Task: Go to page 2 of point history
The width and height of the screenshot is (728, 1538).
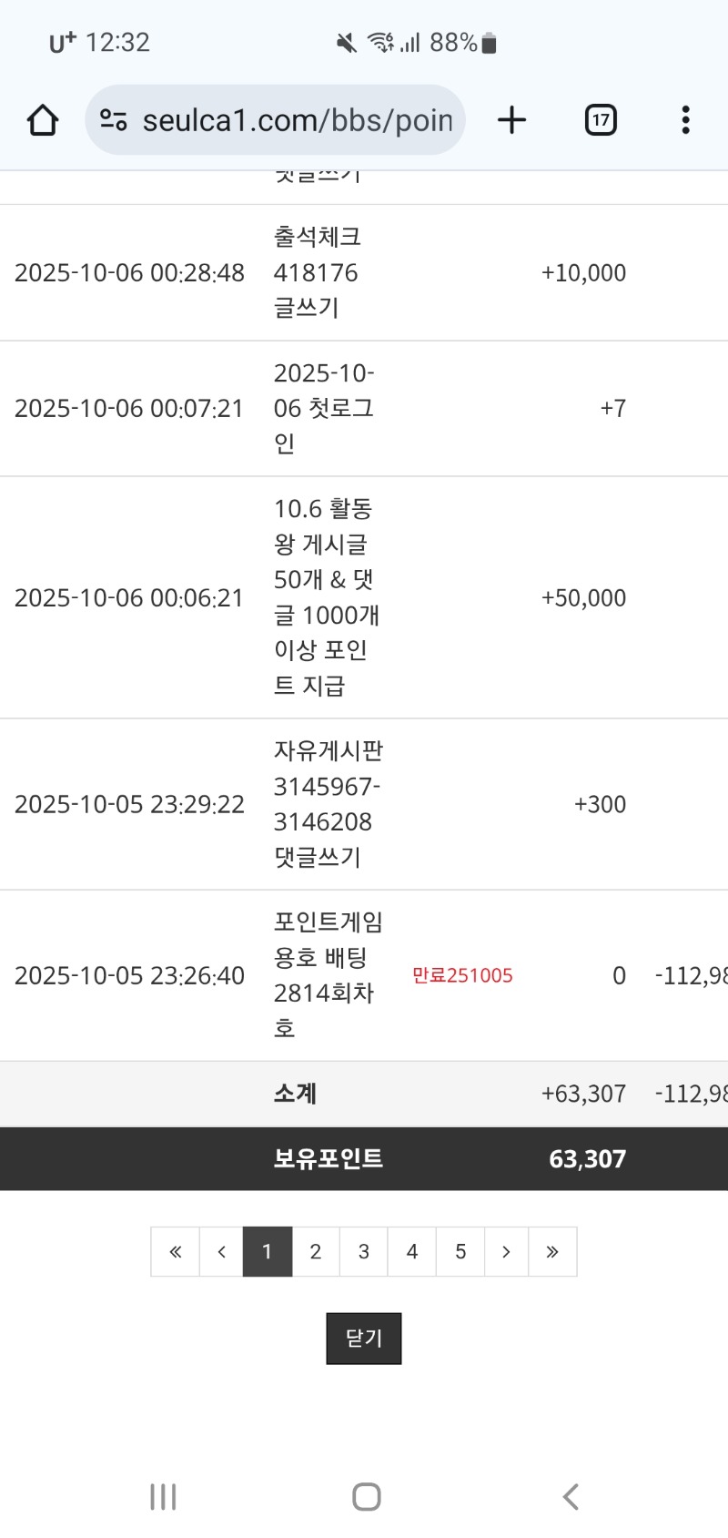Action: (316, 1252)
